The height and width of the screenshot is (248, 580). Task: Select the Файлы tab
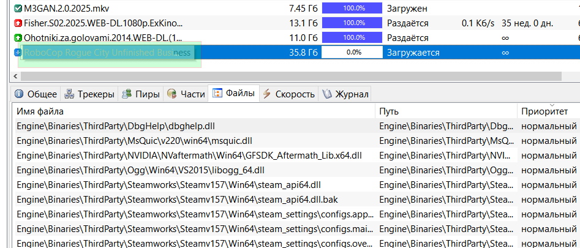click(x=233, y=94)
